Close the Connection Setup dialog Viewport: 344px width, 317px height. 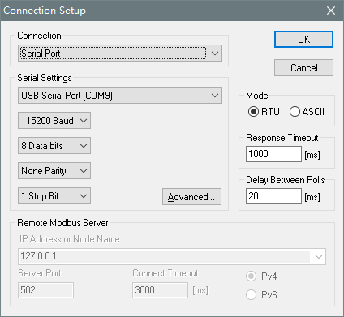tap(331, 11)
